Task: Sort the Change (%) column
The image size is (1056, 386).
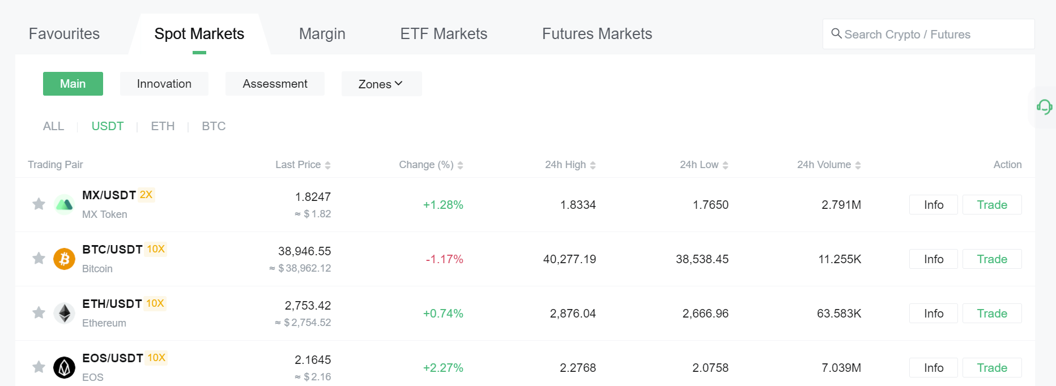Action: coord(460,165)
